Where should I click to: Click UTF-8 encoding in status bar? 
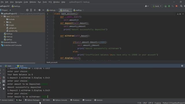pos(151,103)
